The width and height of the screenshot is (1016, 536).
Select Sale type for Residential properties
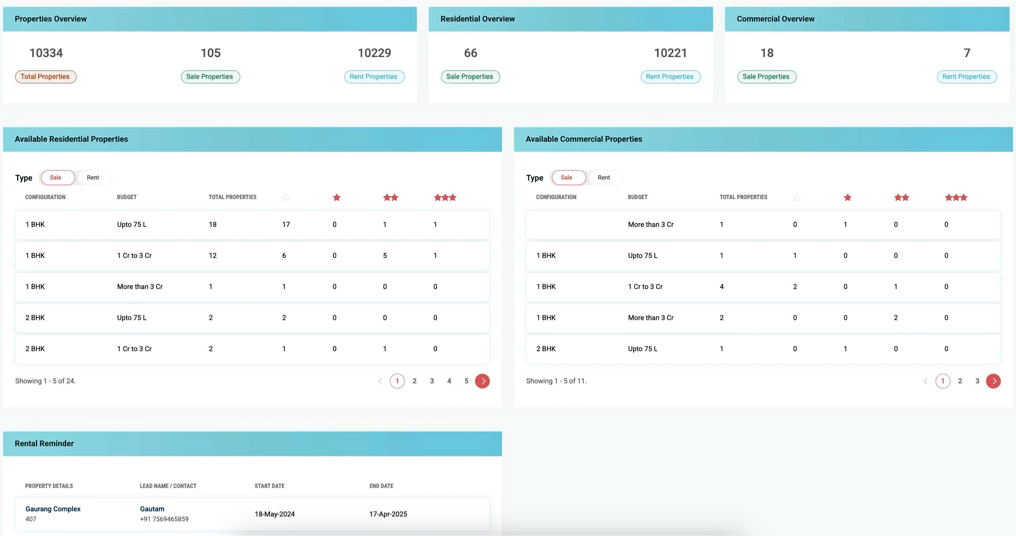tap(58, 177)
